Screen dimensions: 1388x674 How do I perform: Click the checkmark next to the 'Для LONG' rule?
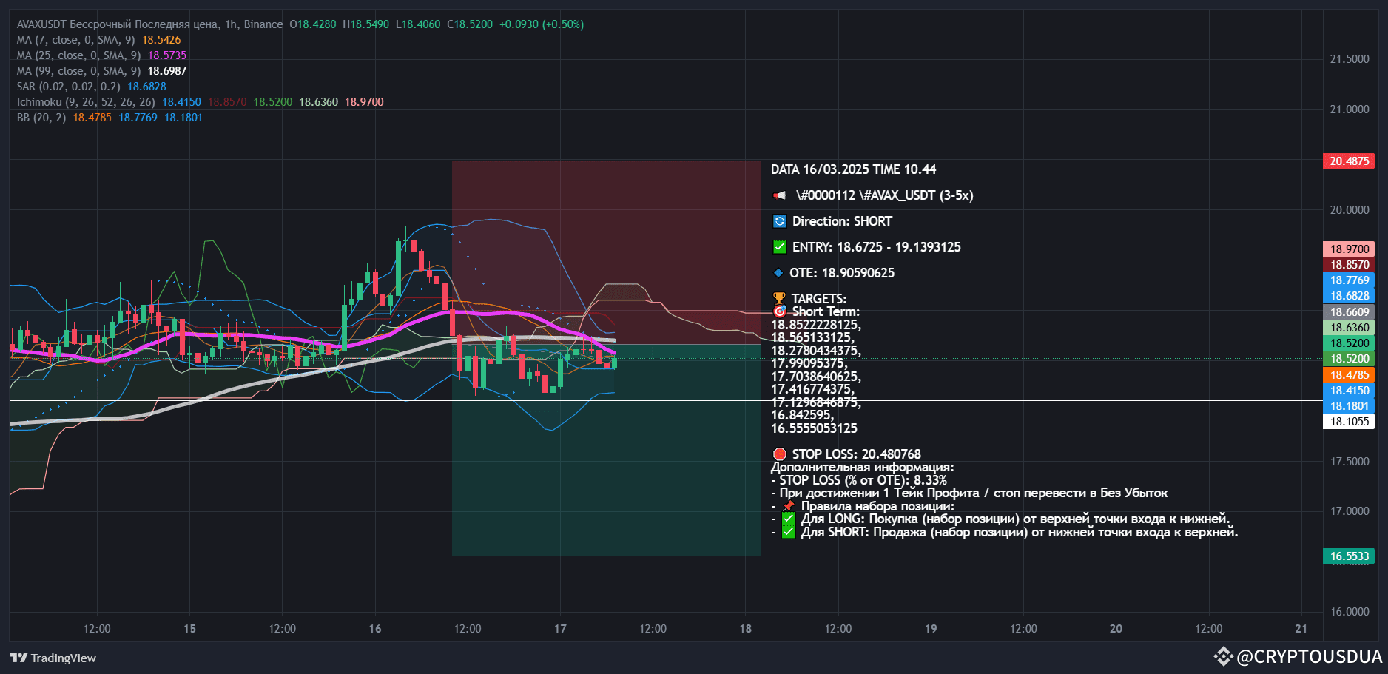789,518
